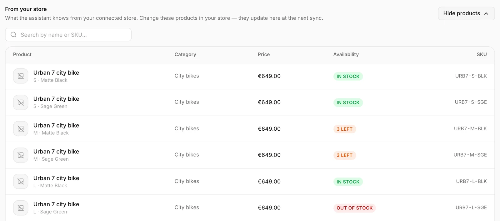Image resolution: width=500 pixels, height=221 pixels.
Task: Click the OUT OF STOCK badge
Action: 355,208
